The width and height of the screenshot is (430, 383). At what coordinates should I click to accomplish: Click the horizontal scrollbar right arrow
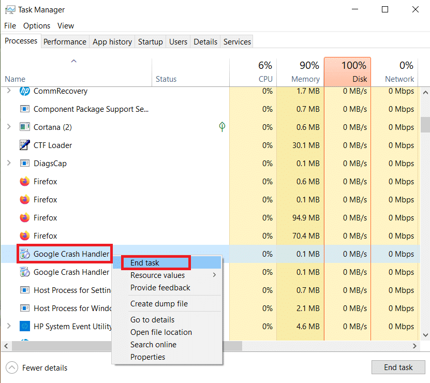coord(414,346)
